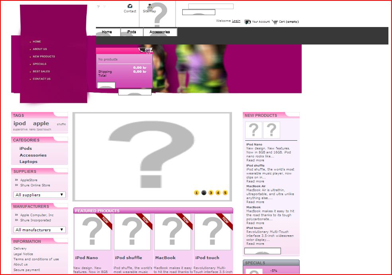Click the SPECIALS block header
The height and width of the screenshot is (275, 392).
pyautogui.click(x=271, y=263)
